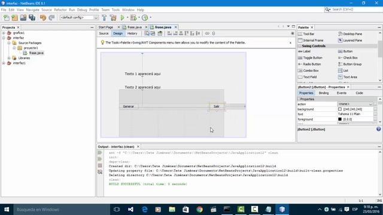Click the New Project toolbar icon

coord(14,17)
